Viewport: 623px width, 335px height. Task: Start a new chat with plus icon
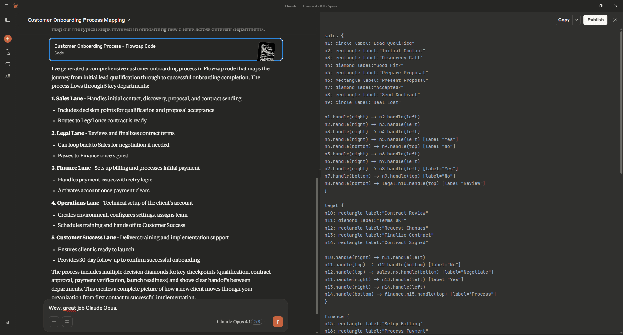(x=8, y=39)
